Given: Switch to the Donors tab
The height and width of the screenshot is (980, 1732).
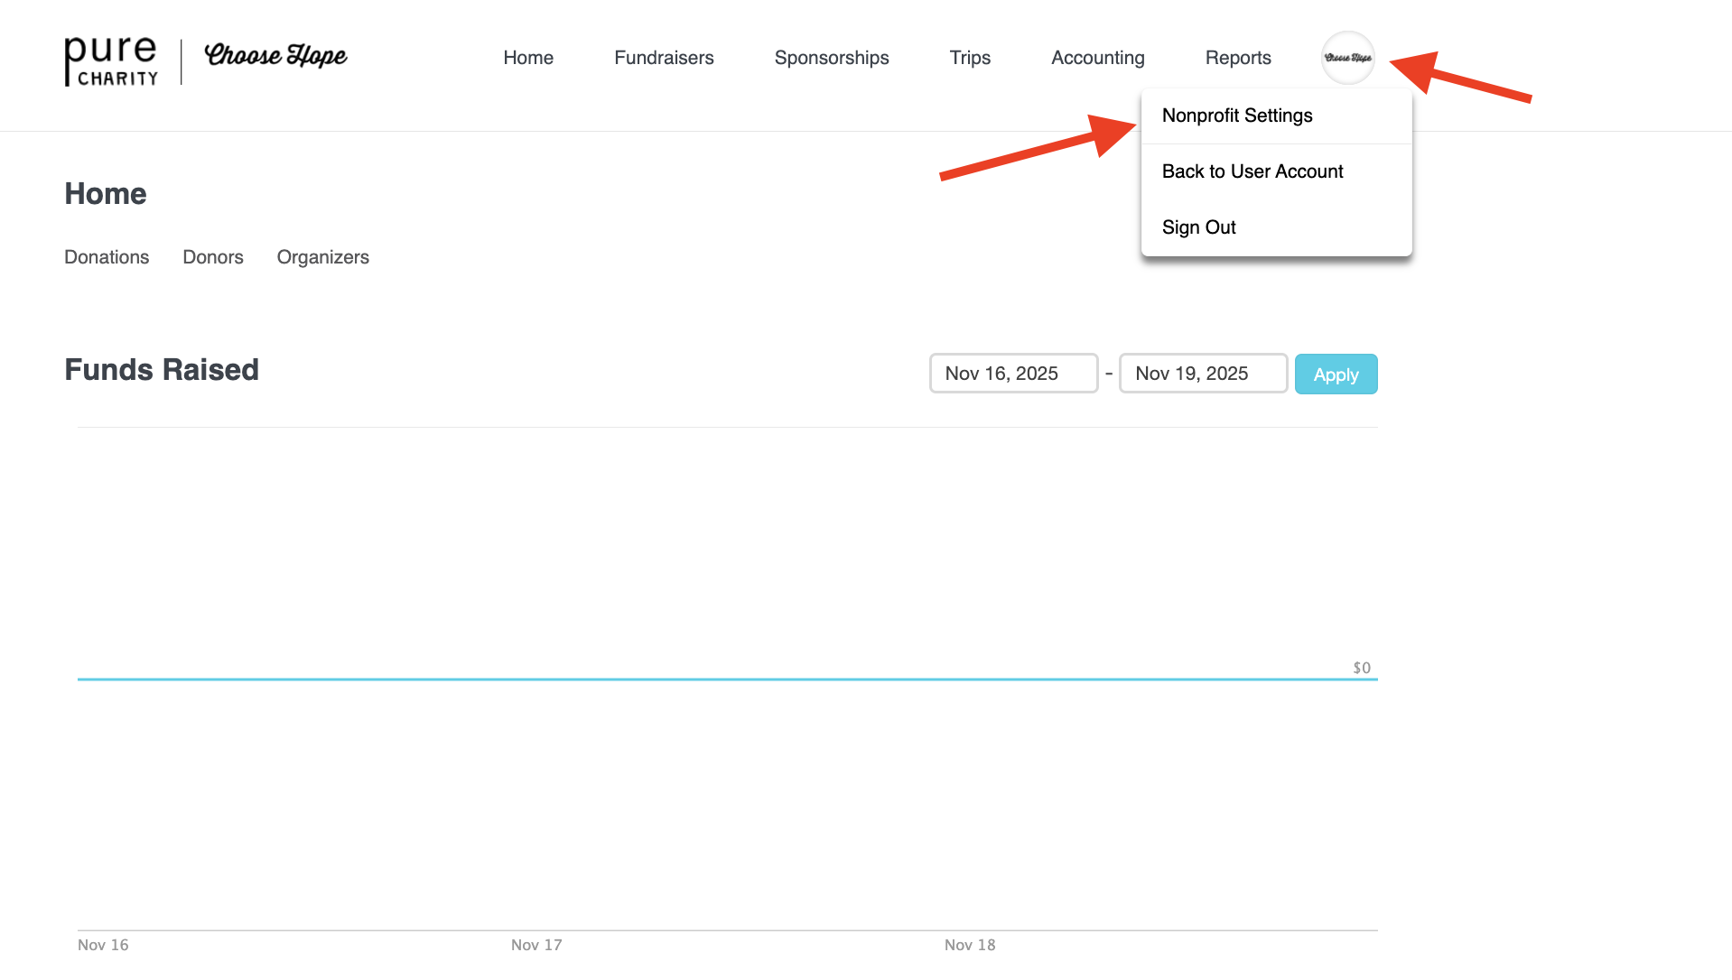Looking at the screenshot, I should click(213, 257).
